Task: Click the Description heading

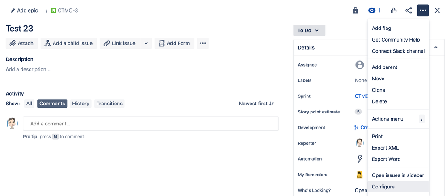Action: click(19, 59)
